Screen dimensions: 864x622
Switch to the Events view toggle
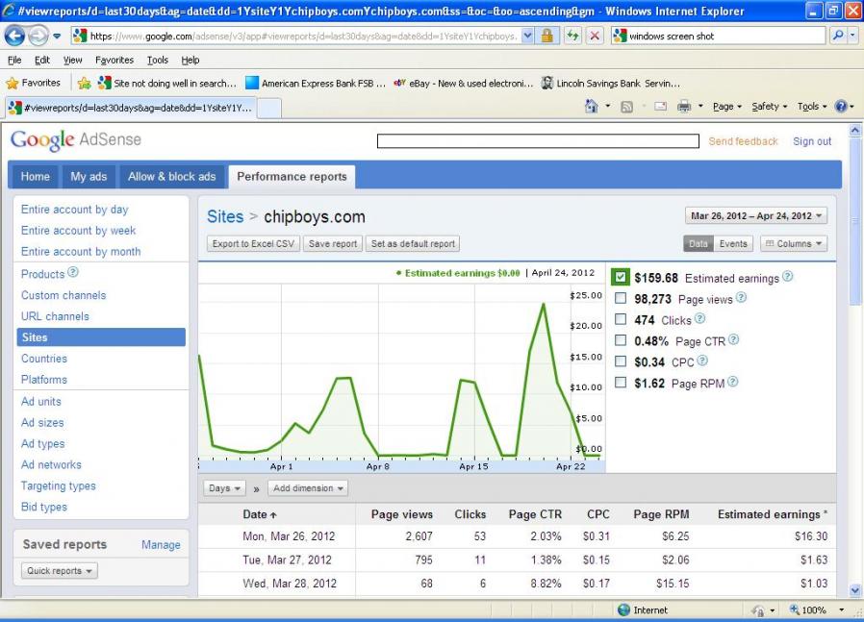(x=733, y=244)
